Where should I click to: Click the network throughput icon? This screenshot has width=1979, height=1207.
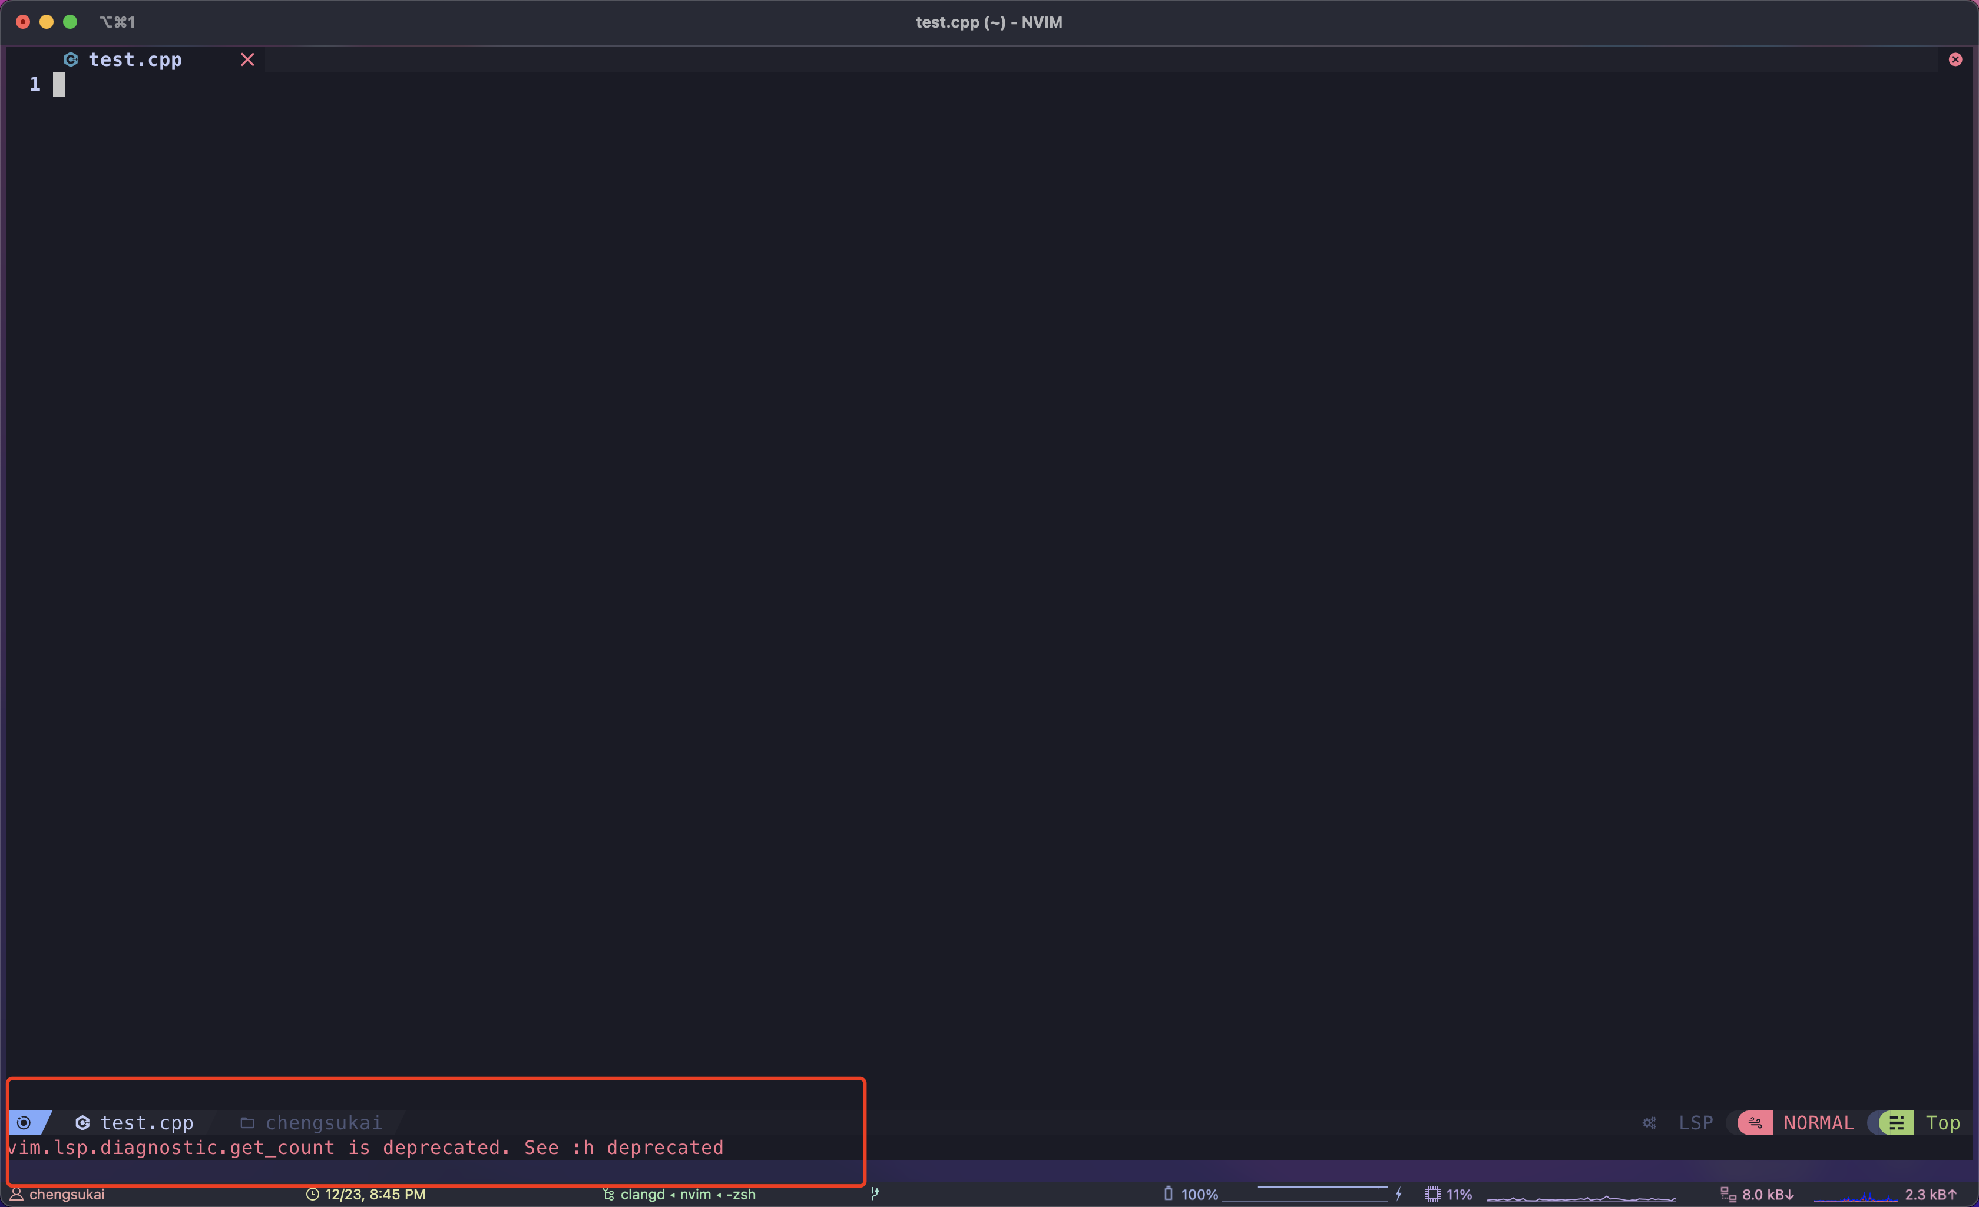pos(1729,1194)
